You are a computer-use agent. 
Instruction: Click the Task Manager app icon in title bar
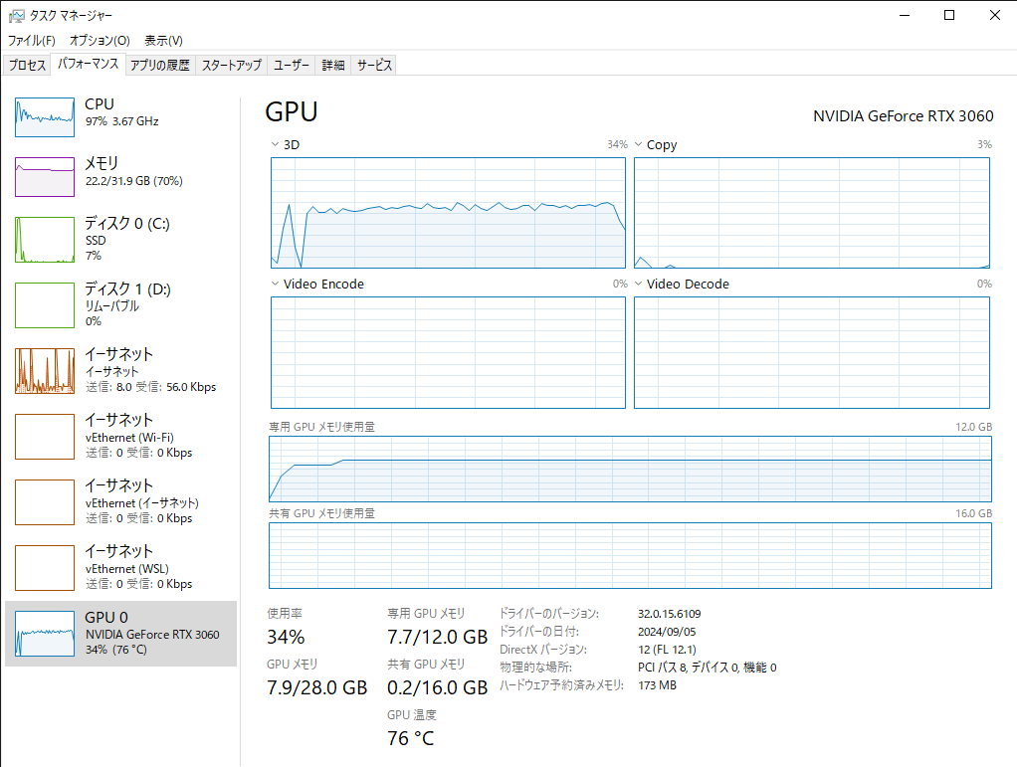pos(16,16)
